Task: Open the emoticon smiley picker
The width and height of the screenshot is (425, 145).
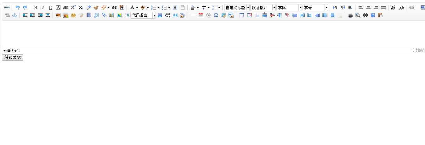Action: point(73,15)
